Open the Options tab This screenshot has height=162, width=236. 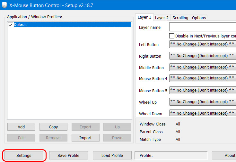coord(199,18)
